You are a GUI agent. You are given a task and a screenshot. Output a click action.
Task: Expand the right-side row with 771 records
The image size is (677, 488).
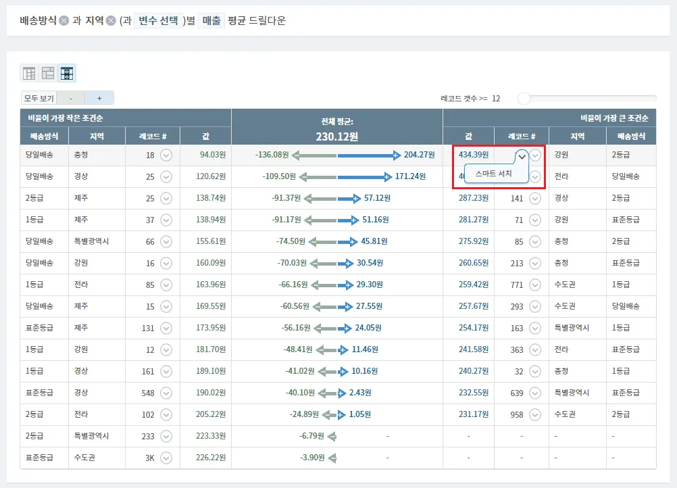535,285
